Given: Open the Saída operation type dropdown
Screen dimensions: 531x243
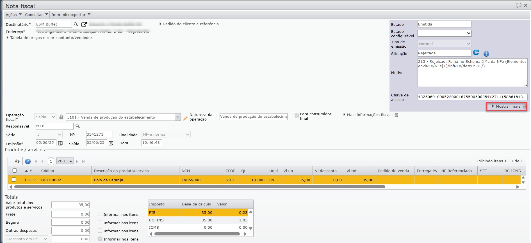Looking at the screenshot, I should pos(45,117).
